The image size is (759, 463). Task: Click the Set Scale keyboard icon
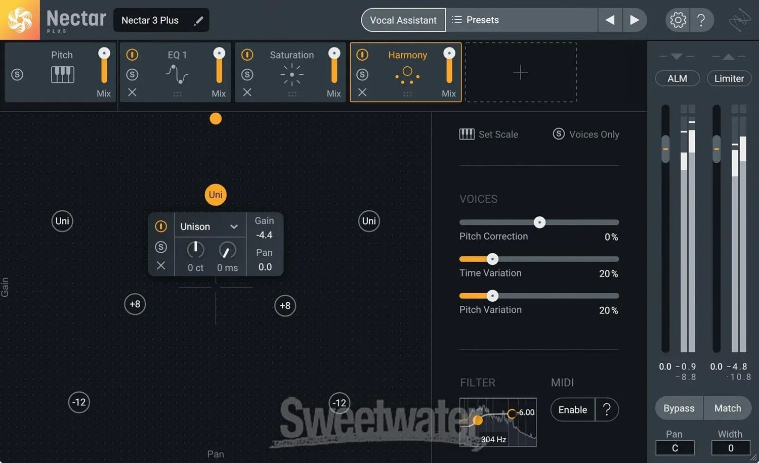(x=467, y=134)
